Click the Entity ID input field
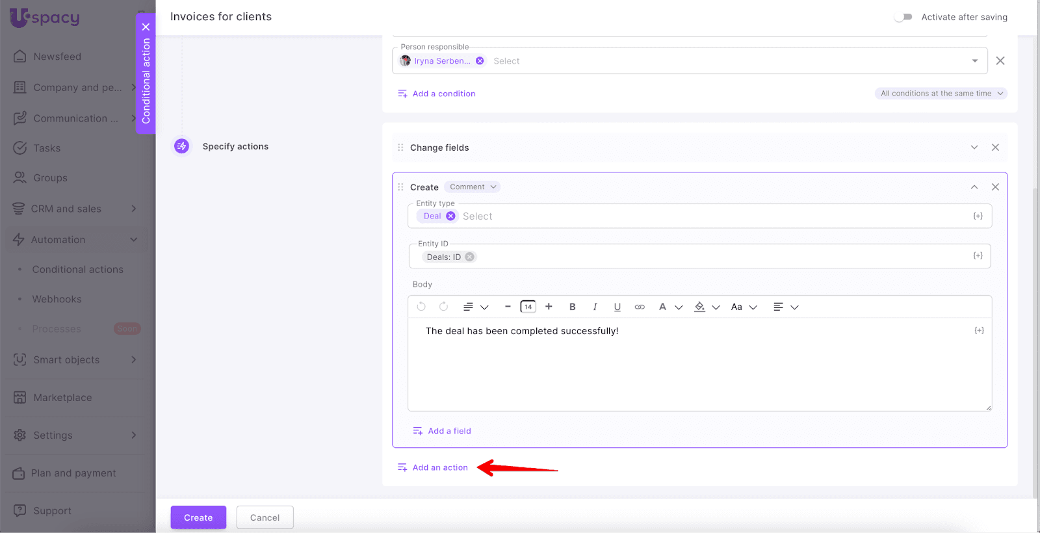The image size is (1040, 533). [715, 257]
